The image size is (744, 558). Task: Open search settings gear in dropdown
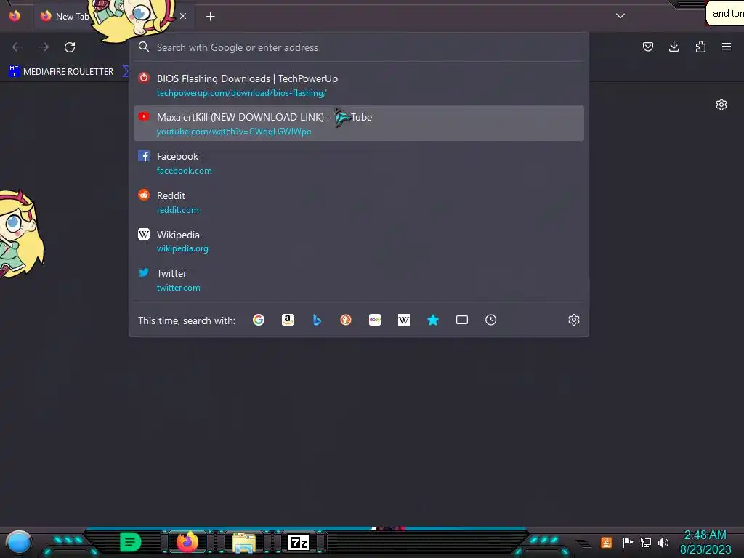(574, 320)
